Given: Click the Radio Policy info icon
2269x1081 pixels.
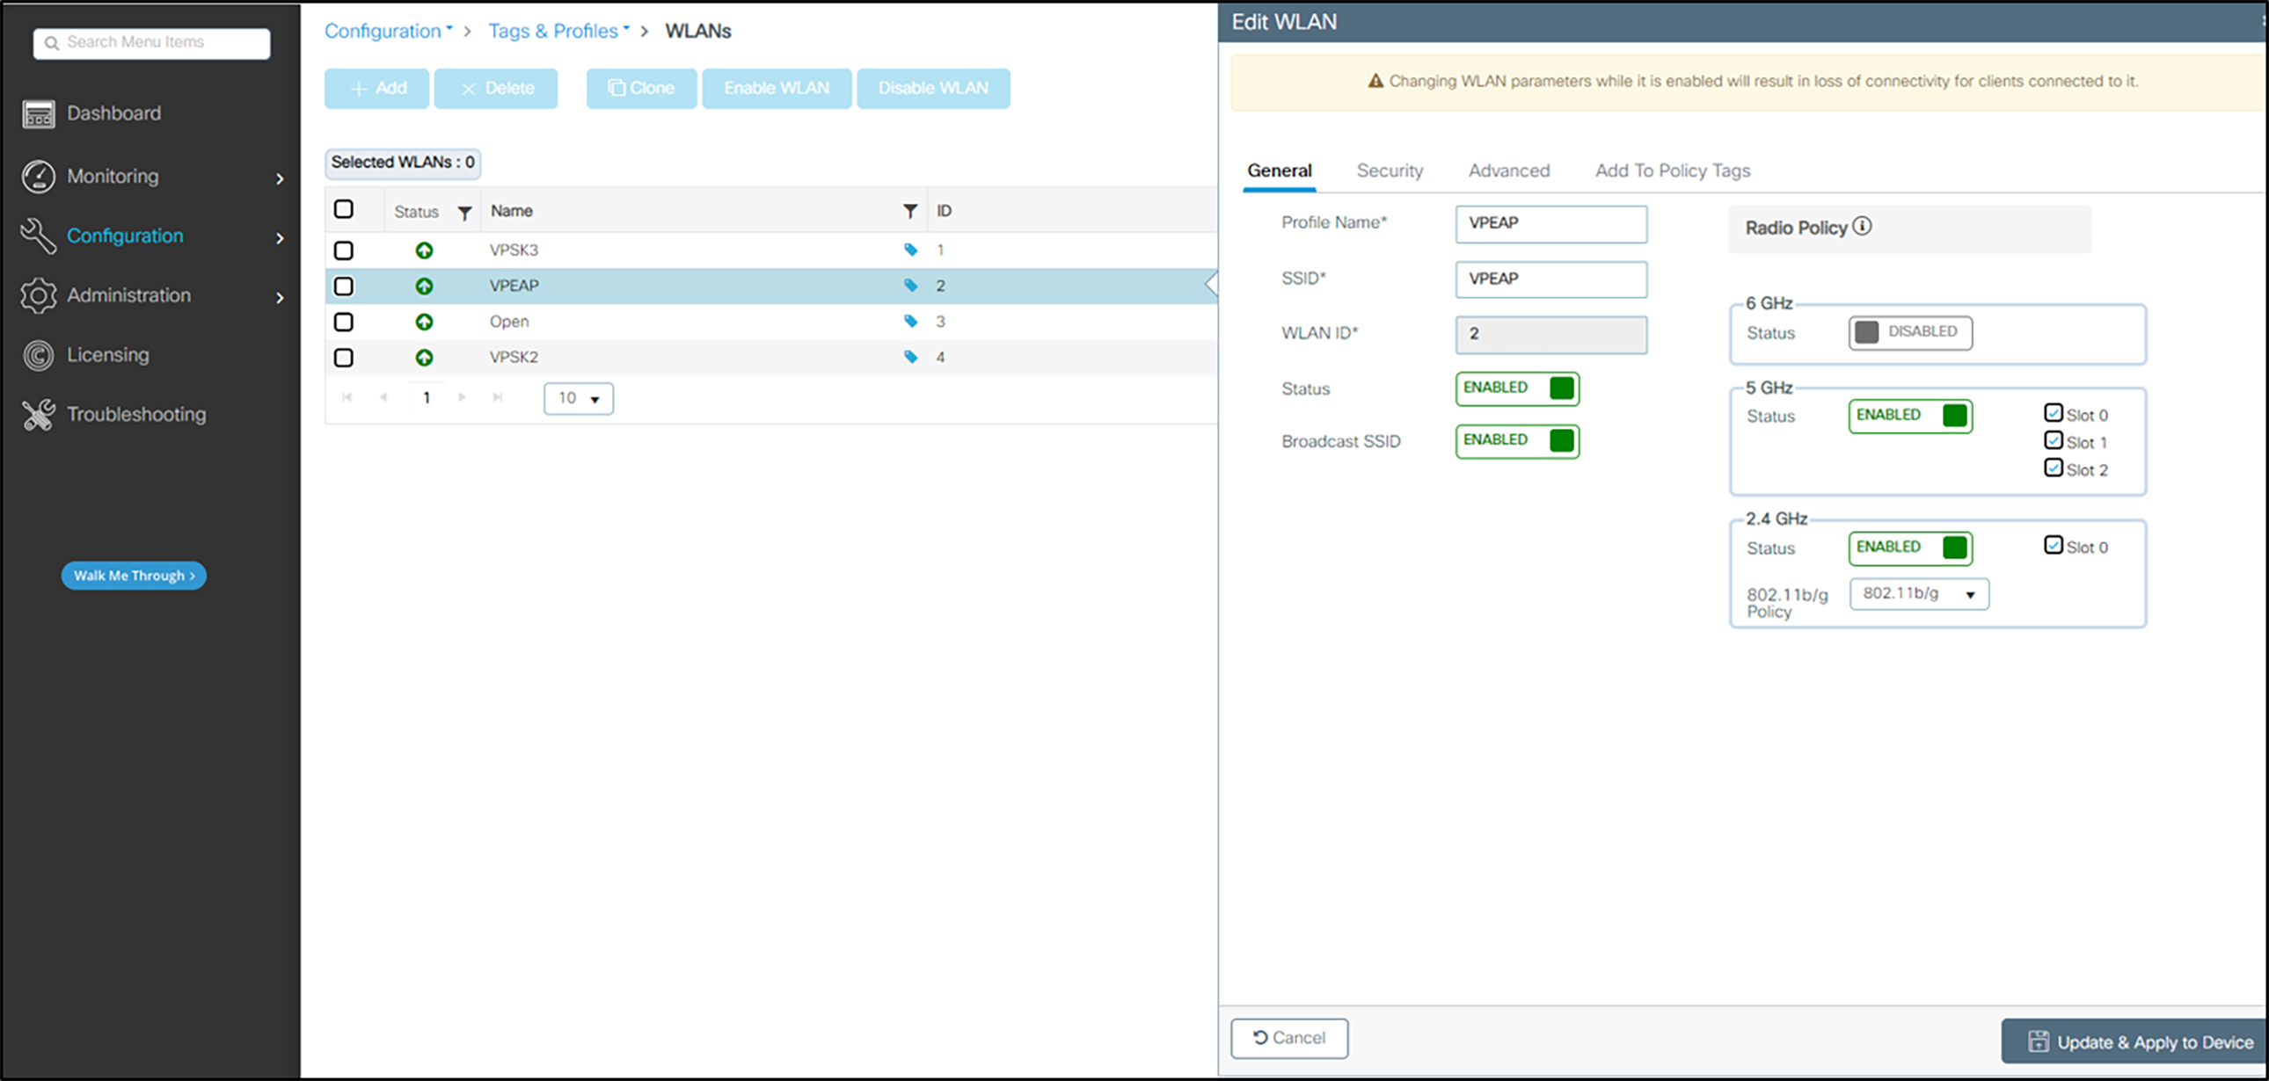Looking at the screenshot, I should point(1861,226).
